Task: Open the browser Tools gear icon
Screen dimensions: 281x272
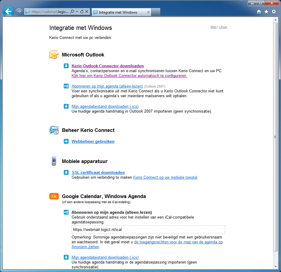Action: [x=274, y=12]
